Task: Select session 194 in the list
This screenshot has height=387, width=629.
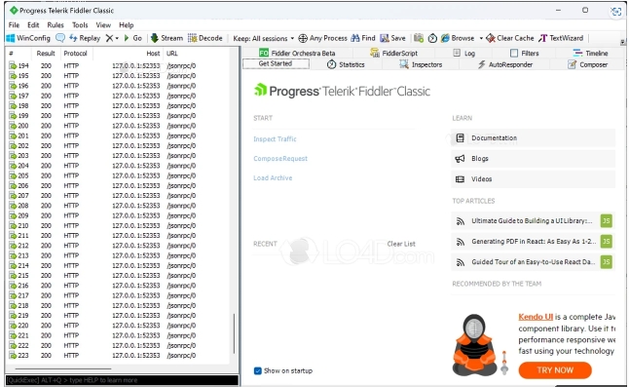Action: tap(118, 65)
